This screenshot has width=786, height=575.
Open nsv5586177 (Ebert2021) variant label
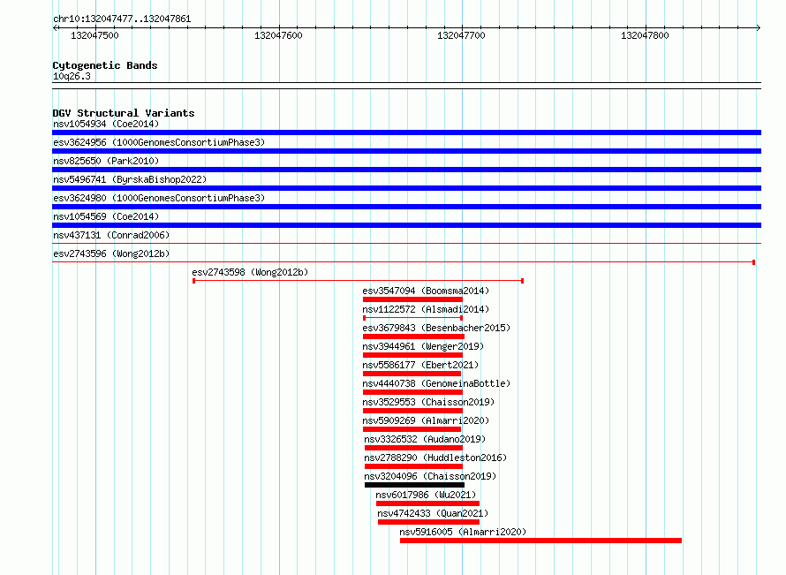[x=420, y=365]
